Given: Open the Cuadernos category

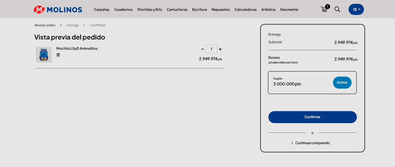Looking at the screenshot, I should (123, 10).
